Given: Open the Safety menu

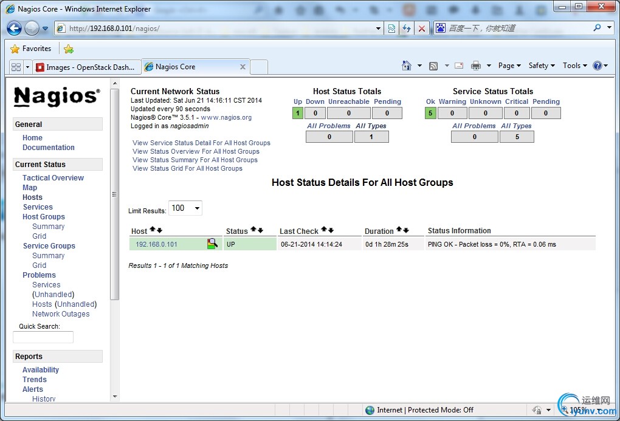Looking at the screenshot, I should click(542, 66).
